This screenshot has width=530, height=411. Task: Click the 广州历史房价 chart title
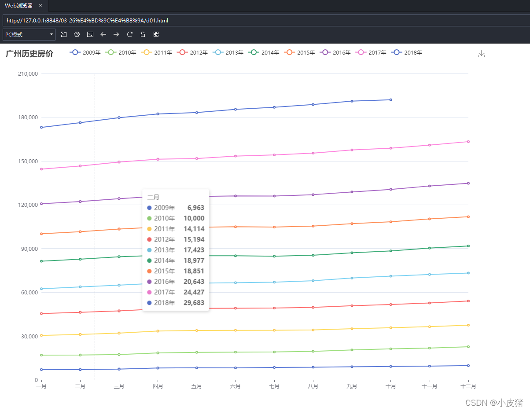click(29, 54)
